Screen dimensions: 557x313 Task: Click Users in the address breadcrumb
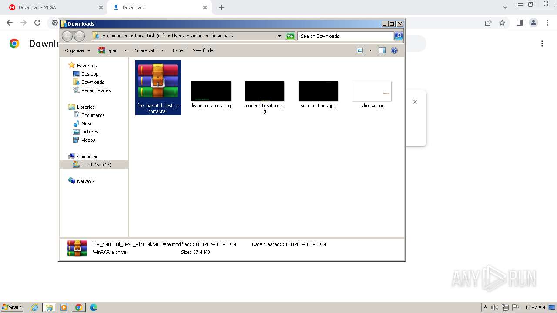click(178, 36)
